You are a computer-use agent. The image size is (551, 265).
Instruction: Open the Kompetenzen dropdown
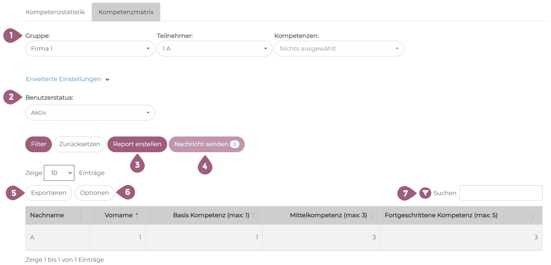pyautogui.click(x=339, y=49)
